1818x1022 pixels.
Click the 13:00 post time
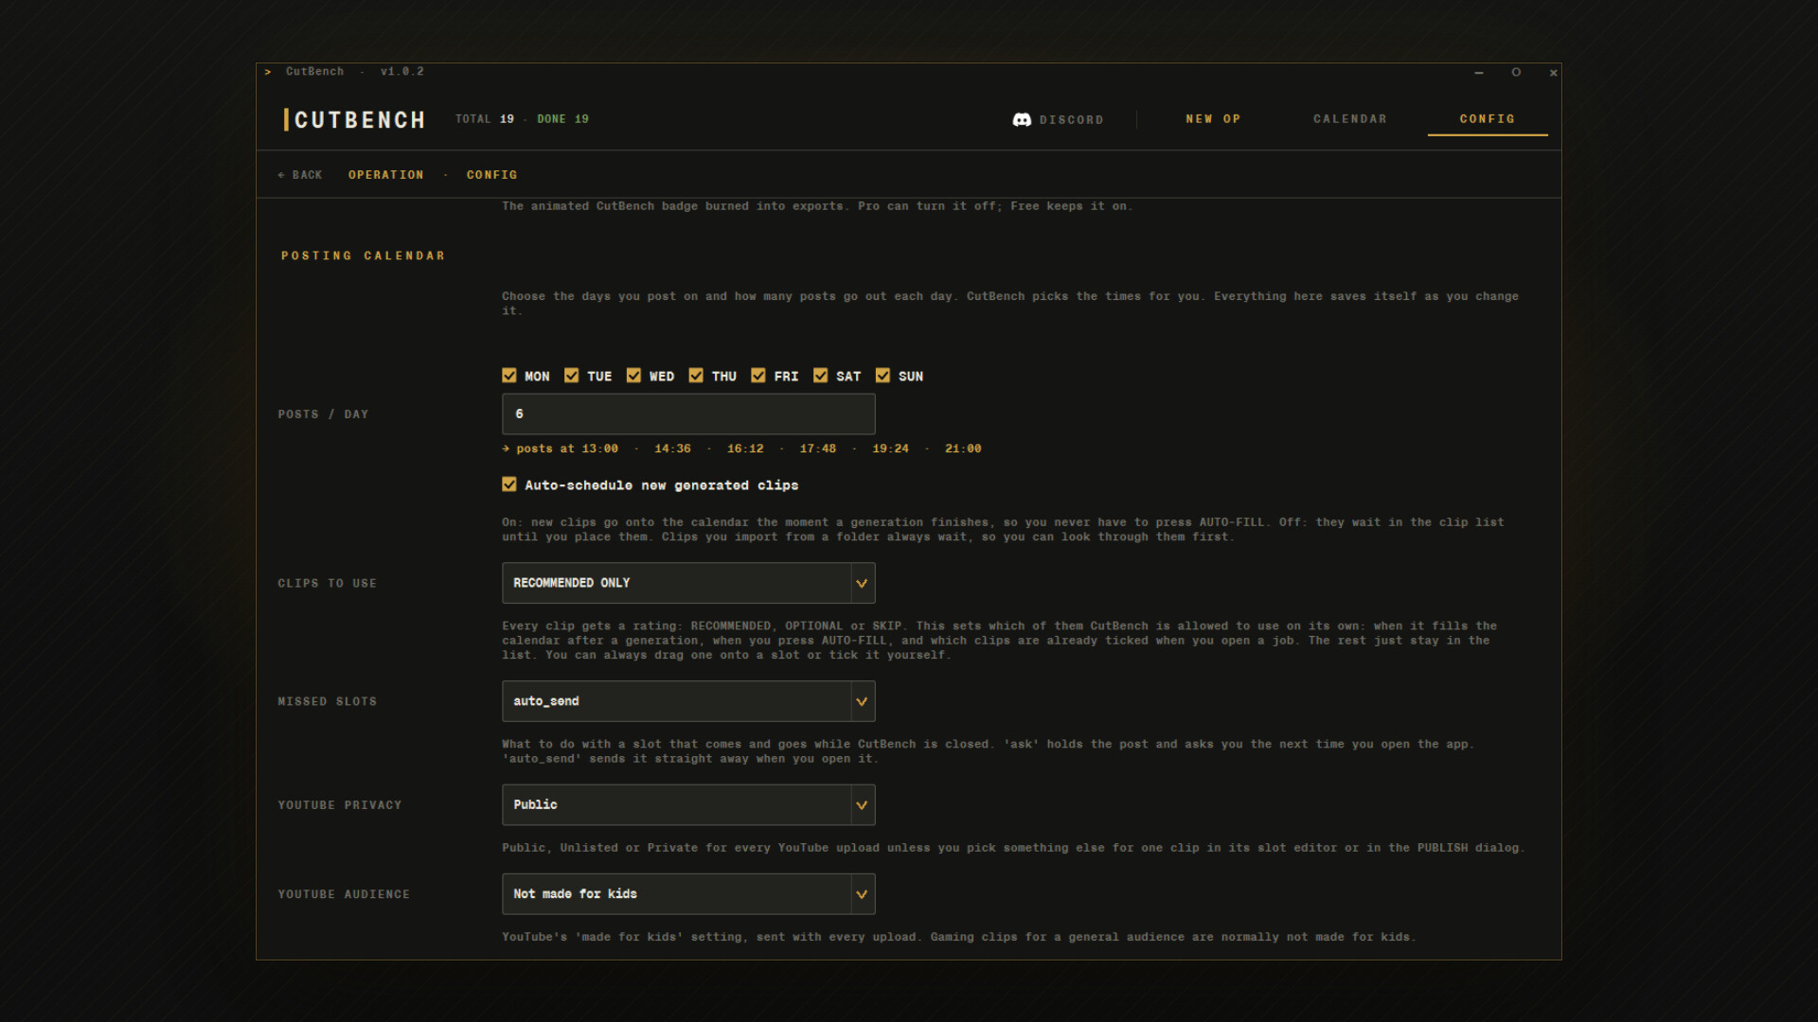click(600, 449)
